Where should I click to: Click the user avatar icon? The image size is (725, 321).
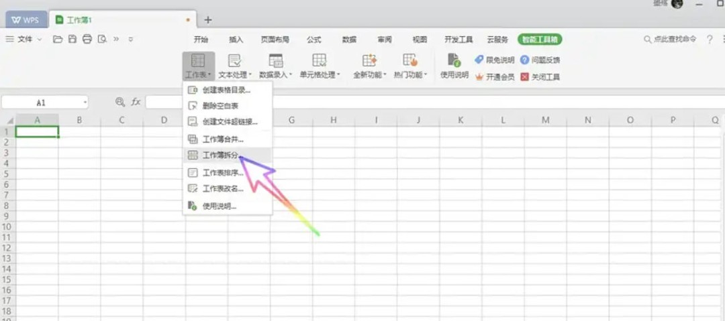click(x=677, y=4)
